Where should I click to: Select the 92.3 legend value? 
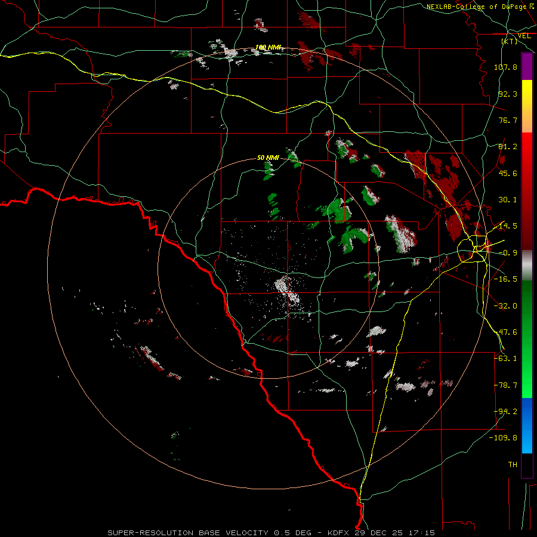508,94
